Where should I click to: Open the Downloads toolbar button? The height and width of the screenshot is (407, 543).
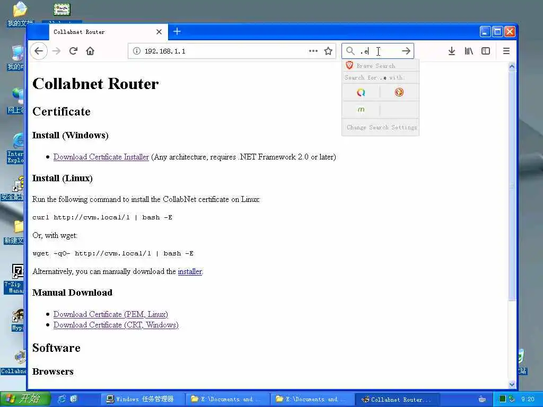[452, 51]
